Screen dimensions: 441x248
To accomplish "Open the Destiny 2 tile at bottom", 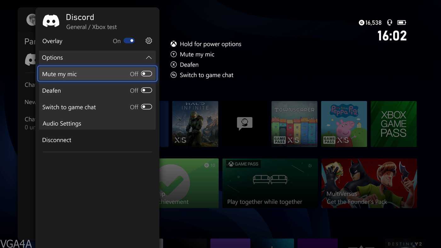I will [x=405, y=244].
